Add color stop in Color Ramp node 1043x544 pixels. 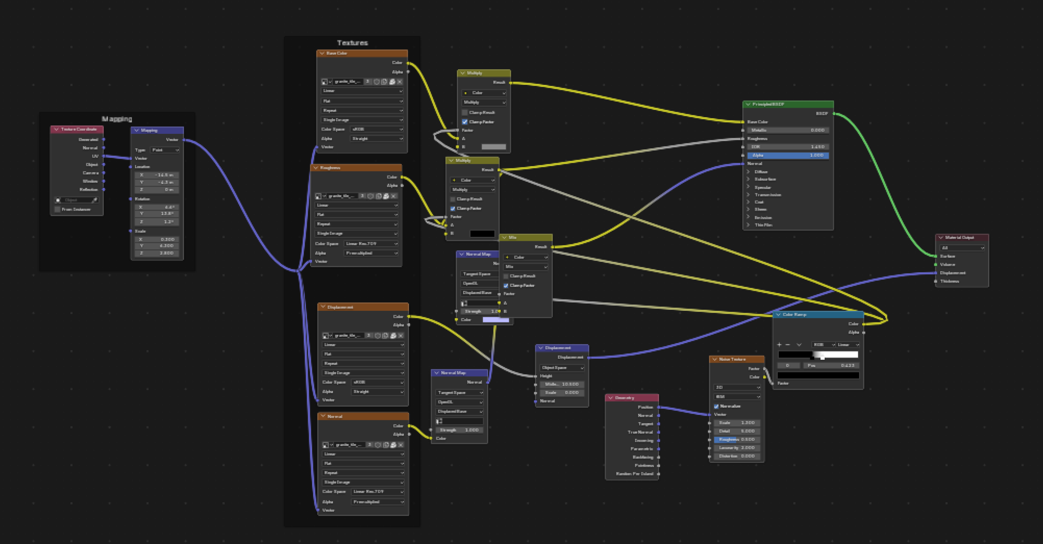(x=779, y=345)
